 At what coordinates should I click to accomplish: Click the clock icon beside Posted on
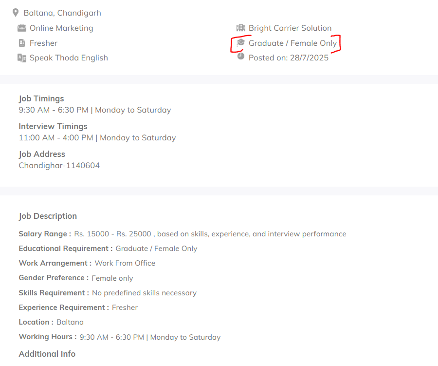tap(241, 56)
